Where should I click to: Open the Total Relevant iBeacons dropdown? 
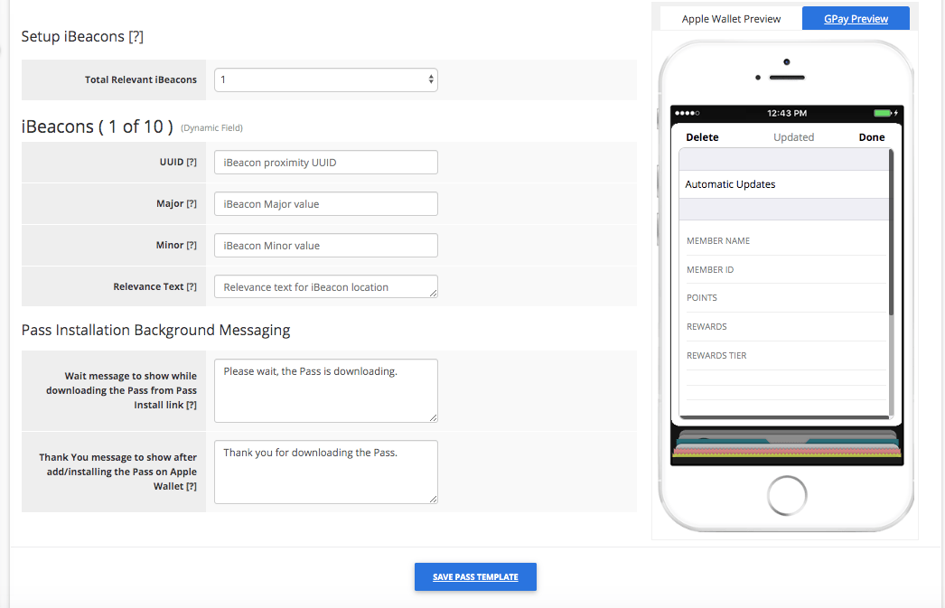[x=325, y=80]
